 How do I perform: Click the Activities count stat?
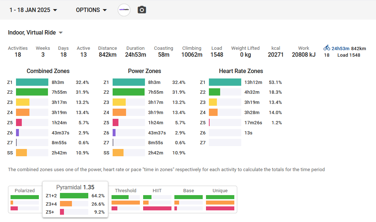point(18,51)
